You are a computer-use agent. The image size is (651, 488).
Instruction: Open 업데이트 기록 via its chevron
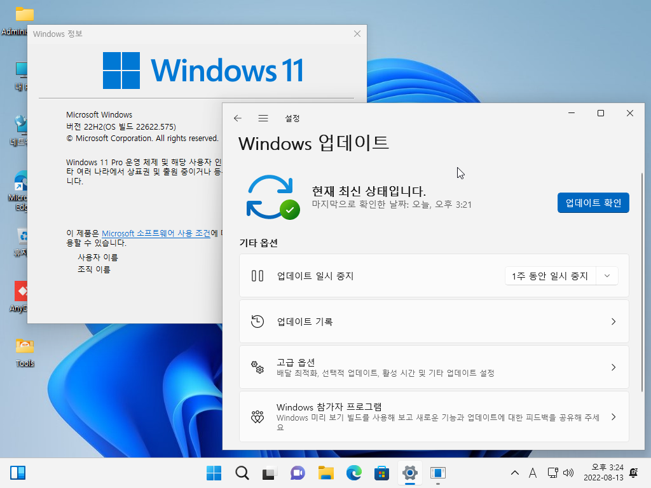tap(613, 322)
